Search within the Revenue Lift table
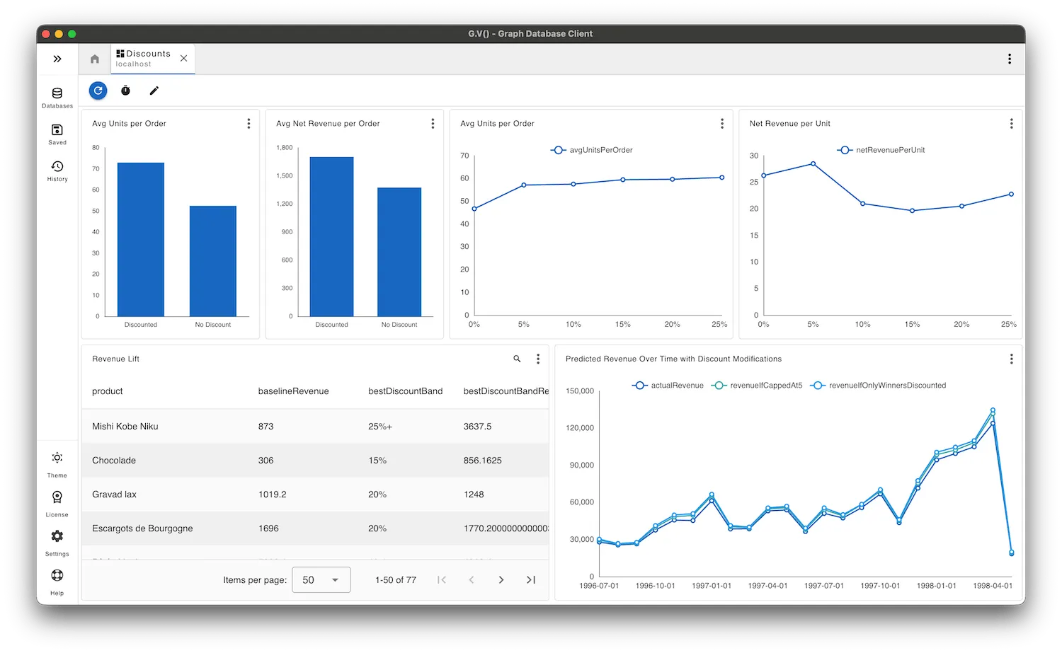Image resolution: width=1062 pixels, height=653 pixels. click(517, 359)
